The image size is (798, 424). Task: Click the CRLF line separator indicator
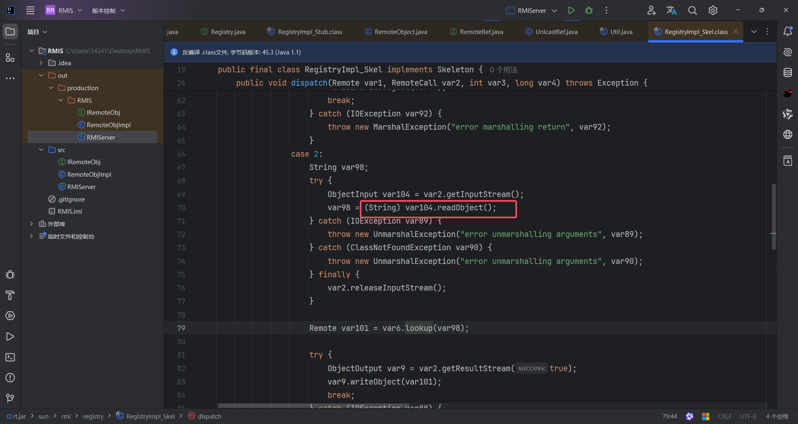[x=725, y=416]
